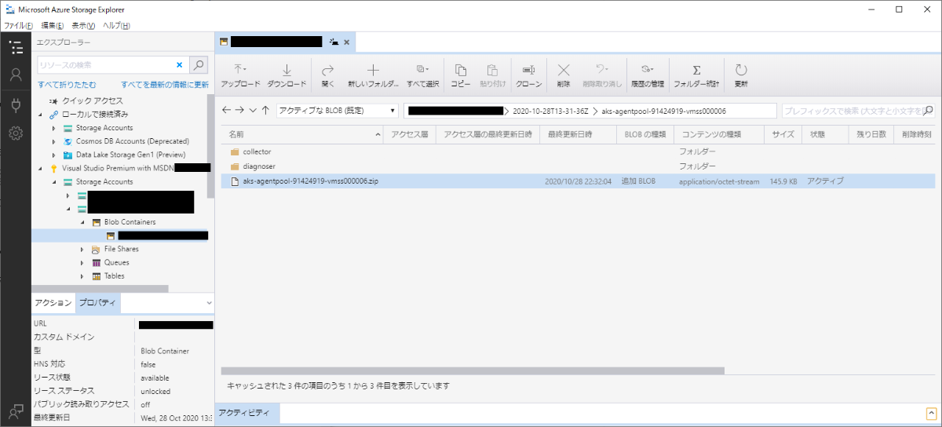Click Folder Statistics (フォルダー統計) button
942x427 pixels.
click(x=696, y=76)
